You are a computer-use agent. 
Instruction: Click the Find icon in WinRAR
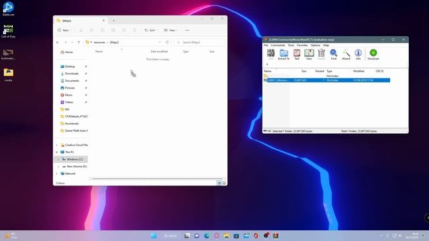(334, 54)
